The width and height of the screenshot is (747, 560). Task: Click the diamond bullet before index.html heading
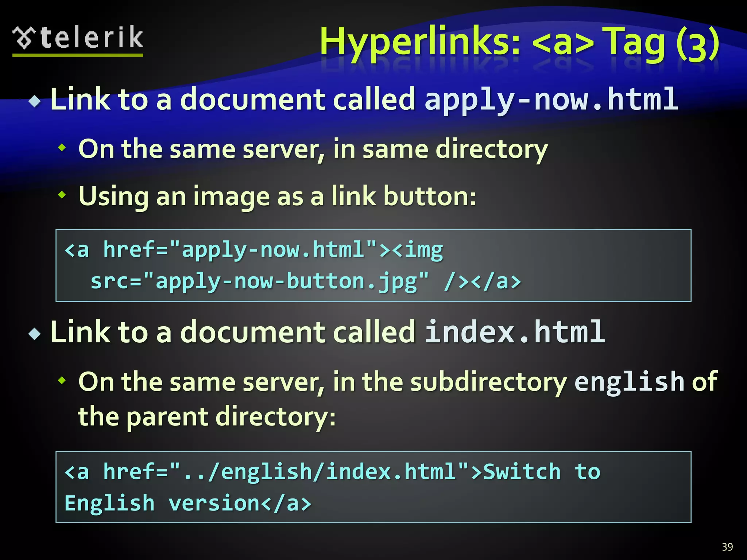(x=35, y=334)
